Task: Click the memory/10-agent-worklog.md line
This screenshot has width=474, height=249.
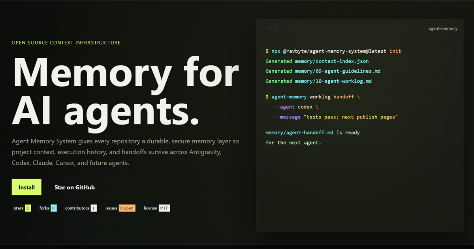Action: [319, 81]
